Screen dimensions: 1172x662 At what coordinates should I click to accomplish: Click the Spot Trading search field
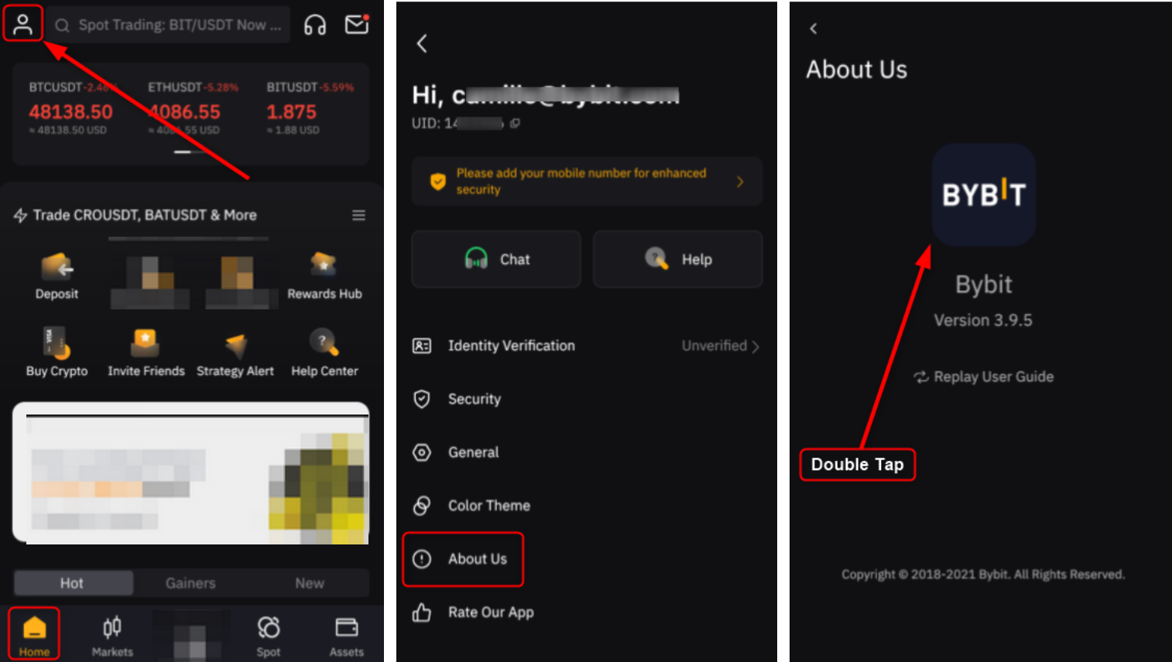[x=168, y=25]
